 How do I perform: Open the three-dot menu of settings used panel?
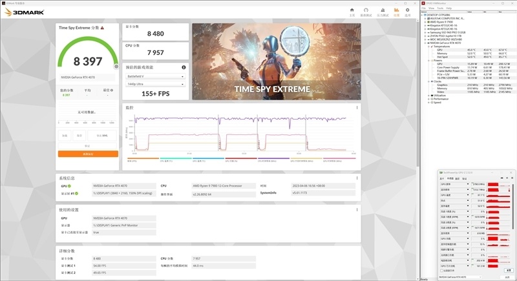[x=357, y=209]
